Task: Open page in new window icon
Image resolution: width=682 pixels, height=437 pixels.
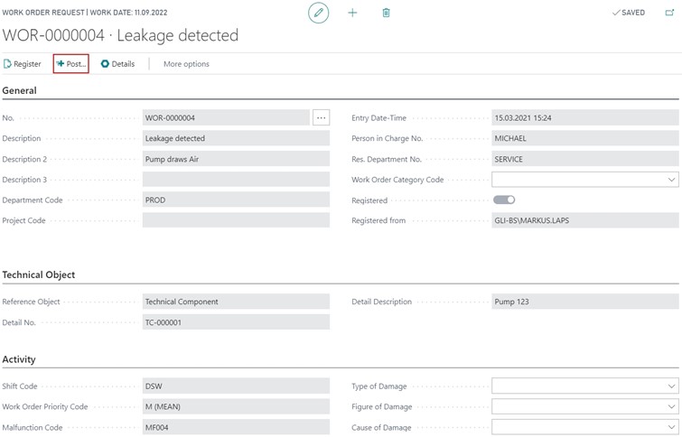Action: [x=669, y=13]
